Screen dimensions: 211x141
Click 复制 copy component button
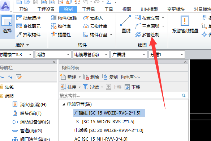[x=110, y=77]
